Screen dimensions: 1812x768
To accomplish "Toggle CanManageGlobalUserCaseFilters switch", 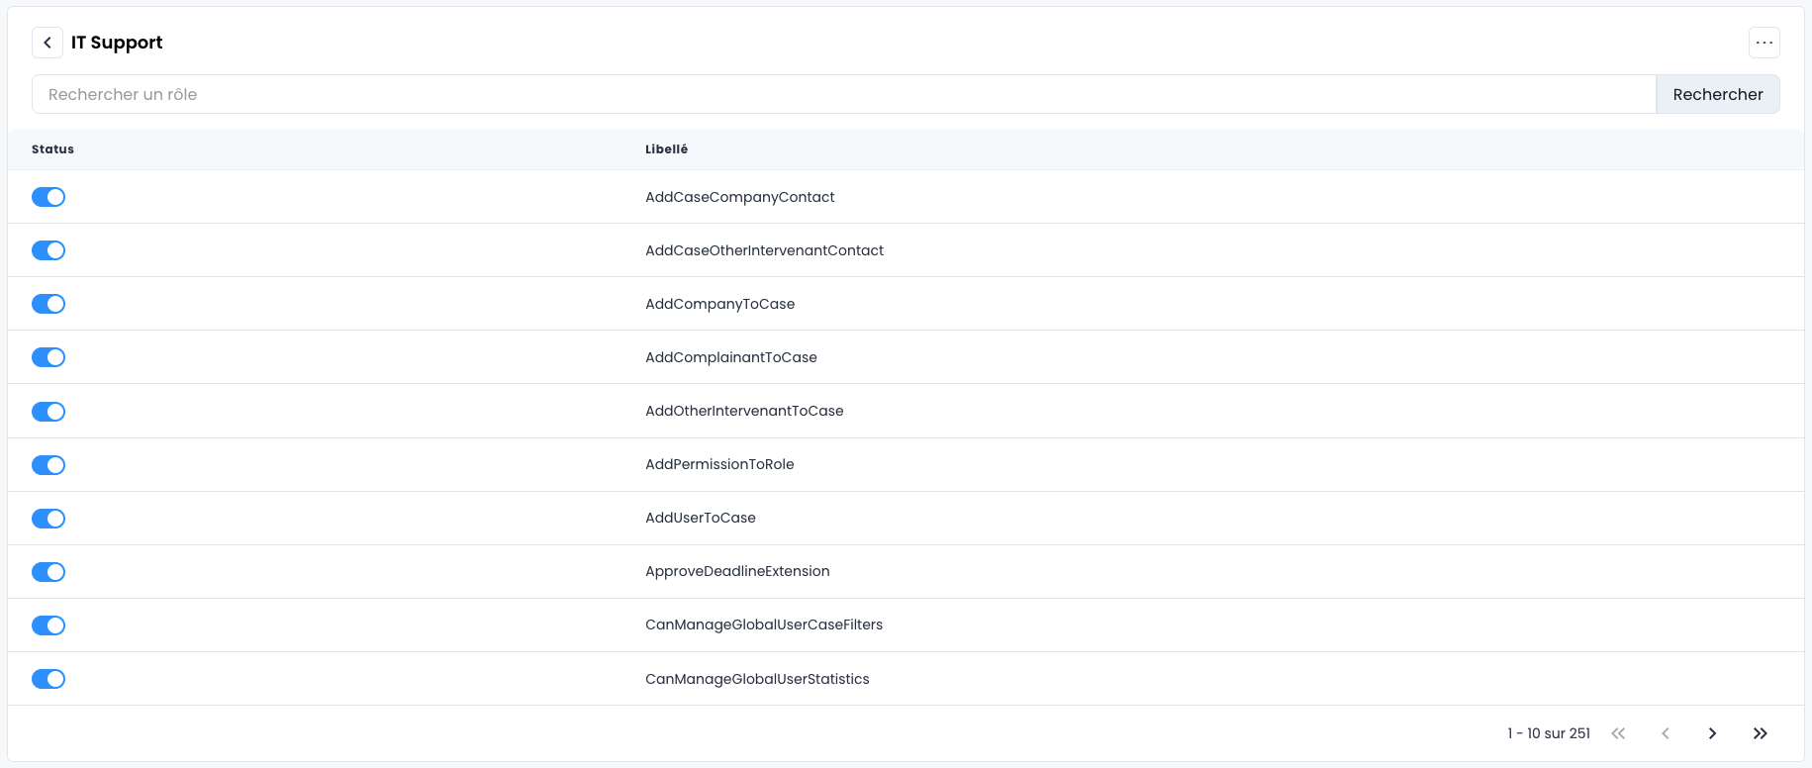I will pyautogui.click(x=48, y=624).
